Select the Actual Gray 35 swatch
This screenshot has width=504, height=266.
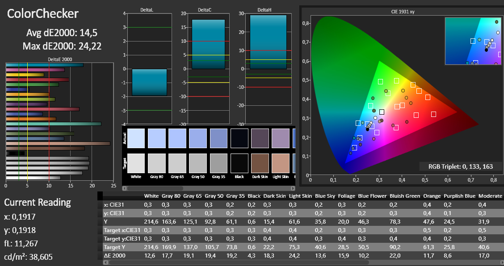[218, 138]
